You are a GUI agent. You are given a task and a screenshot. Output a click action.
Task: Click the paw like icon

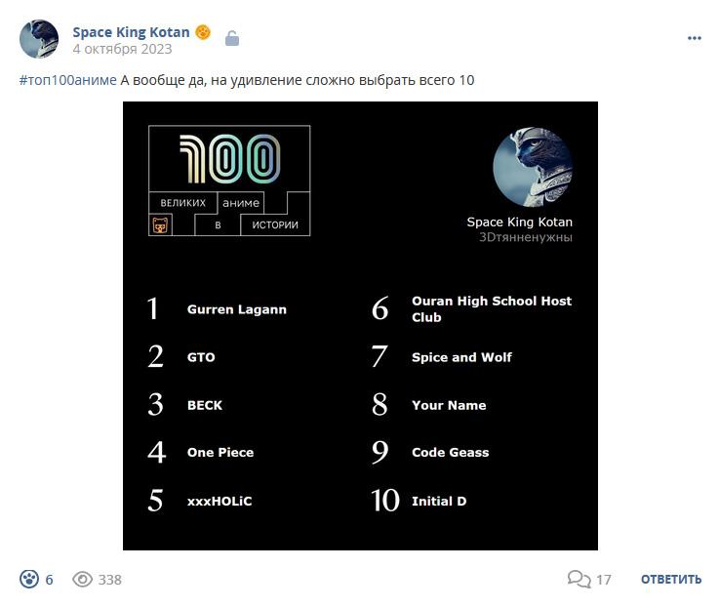click(29, 579)
